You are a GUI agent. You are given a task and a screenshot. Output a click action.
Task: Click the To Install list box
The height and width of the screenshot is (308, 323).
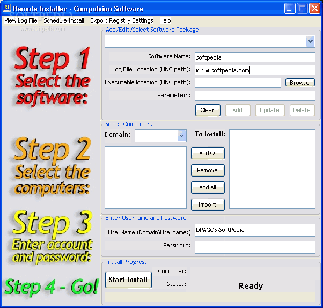click(x=272, y=169)
